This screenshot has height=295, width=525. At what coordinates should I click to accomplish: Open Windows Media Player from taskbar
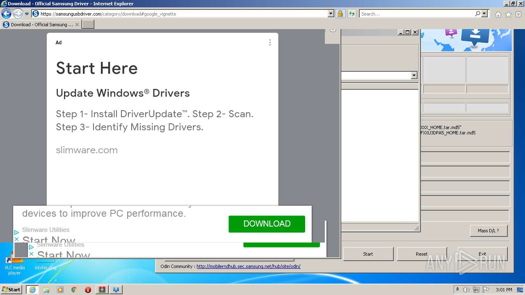coord(60,290)
